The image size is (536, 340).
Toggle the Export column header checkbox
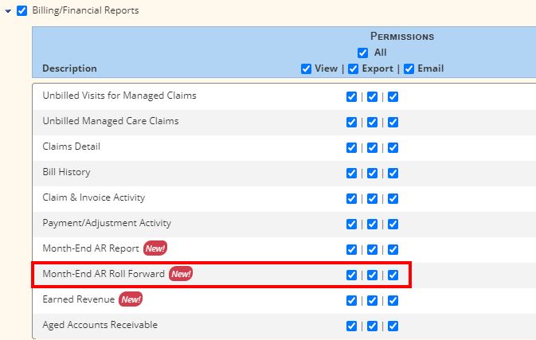(353, 68)
